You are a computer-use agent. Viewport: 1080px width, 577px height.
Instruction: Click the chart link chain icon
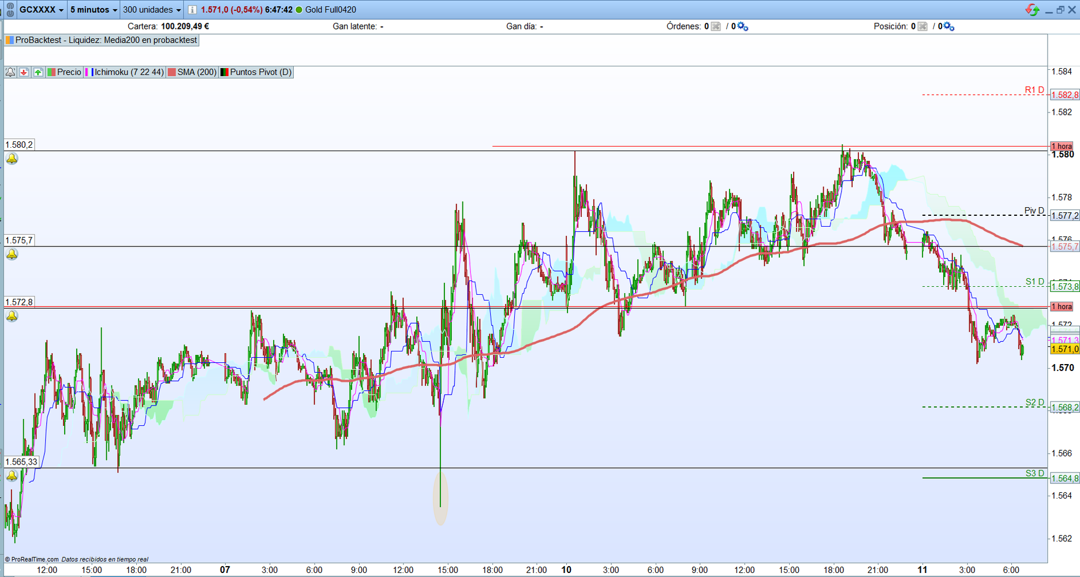click(x=10, y=10)
